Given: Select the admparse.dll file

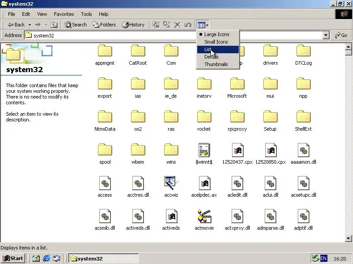Looking at the screenshot, I should [270, 220].
